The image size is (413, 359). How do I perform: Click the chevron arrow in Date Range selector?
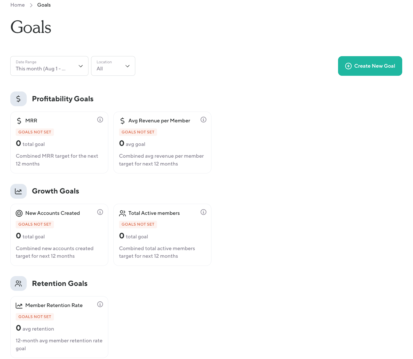click(x=81, y=66)
